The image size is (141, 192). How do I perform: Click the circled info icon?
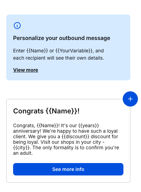[x=17, y=26]
